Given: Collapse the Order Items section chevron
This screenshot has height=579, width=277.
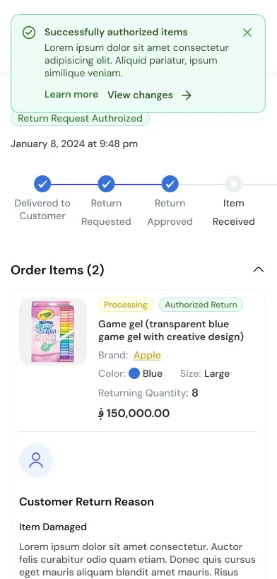Looking at the screenshot, I should coord(259,270).
